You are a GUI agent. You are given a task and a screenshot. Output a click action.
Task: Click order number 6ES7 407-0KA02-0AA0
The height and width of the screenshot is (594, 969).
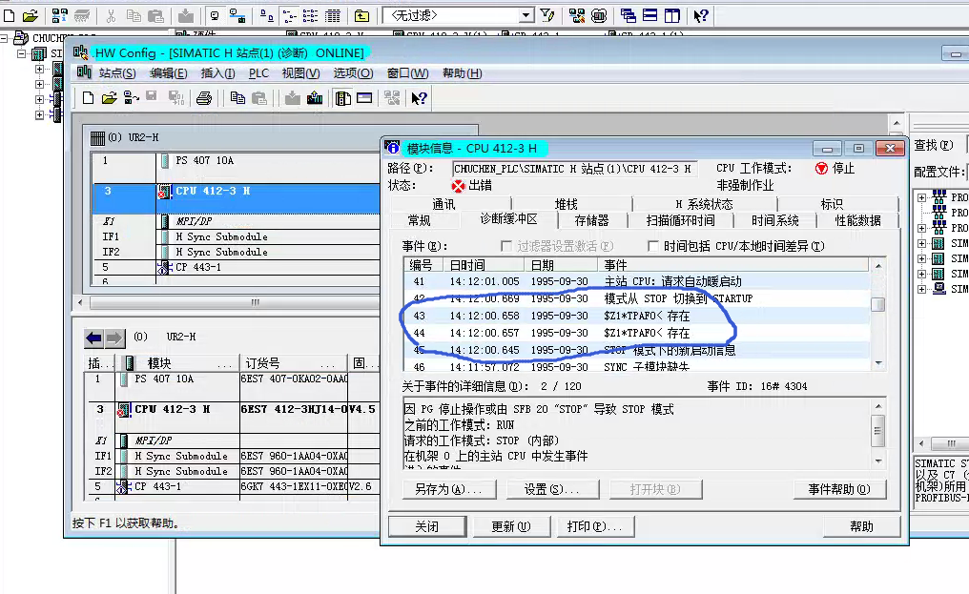coord(294,379)
